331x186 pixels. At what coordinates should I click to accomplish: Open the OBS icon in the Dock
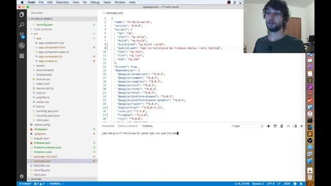tap(310, 141)
